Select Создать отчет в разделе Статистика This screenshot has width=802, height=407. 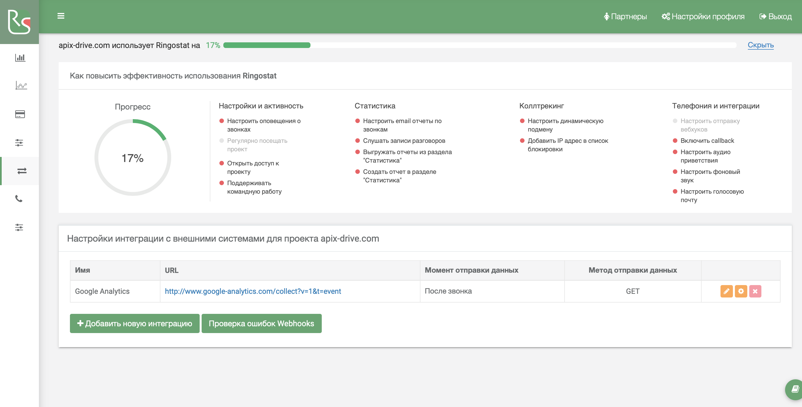pos(399,176)
